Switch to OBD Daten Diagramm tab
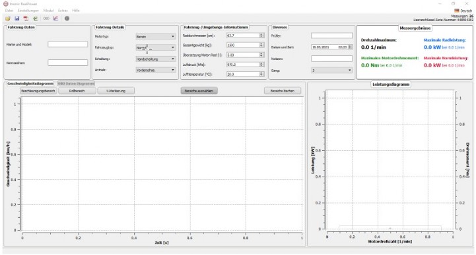Screen dimensions: 476x255 76,84
